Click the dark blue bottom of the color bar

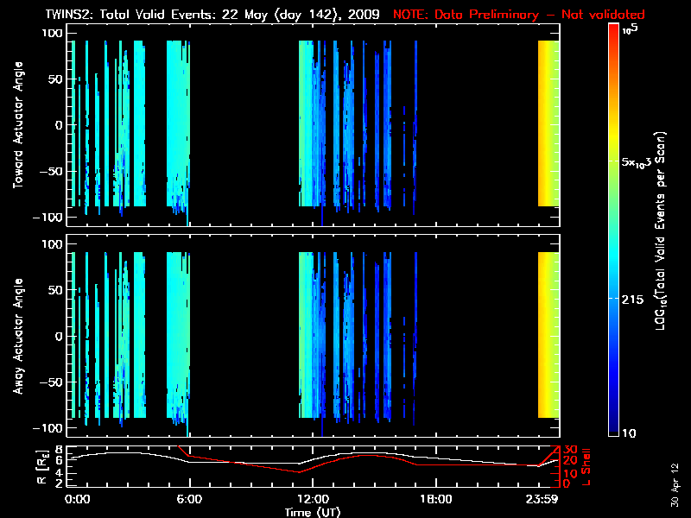point(614,429)
